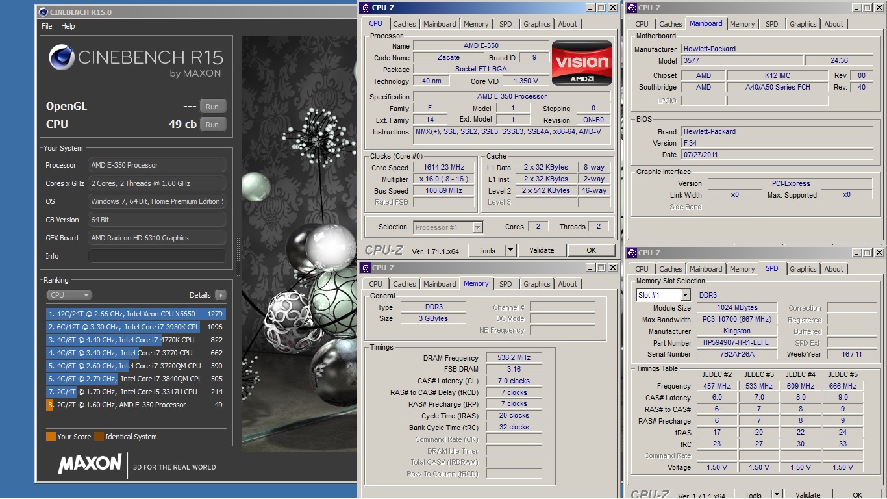Click title icon of CPU-Z Memory window
The width and height of the screenshot is (887, 499).
pos(366,268)
